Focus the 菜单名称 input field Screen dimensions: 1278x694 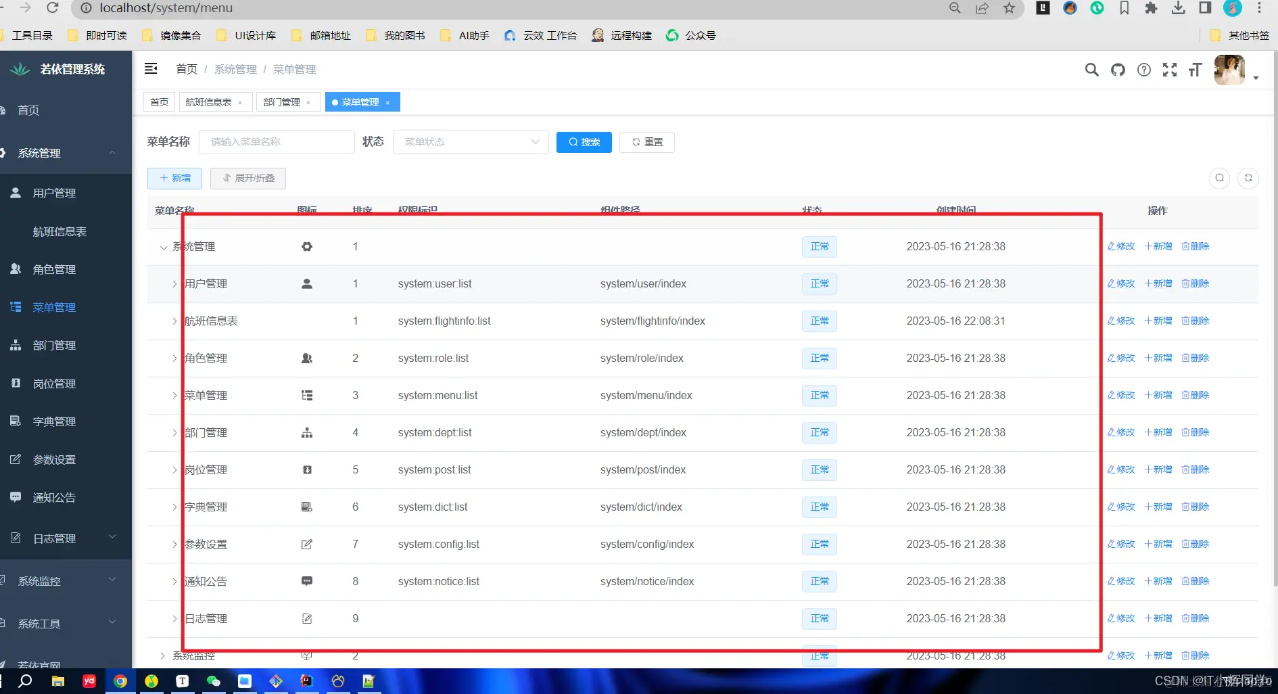277,142
